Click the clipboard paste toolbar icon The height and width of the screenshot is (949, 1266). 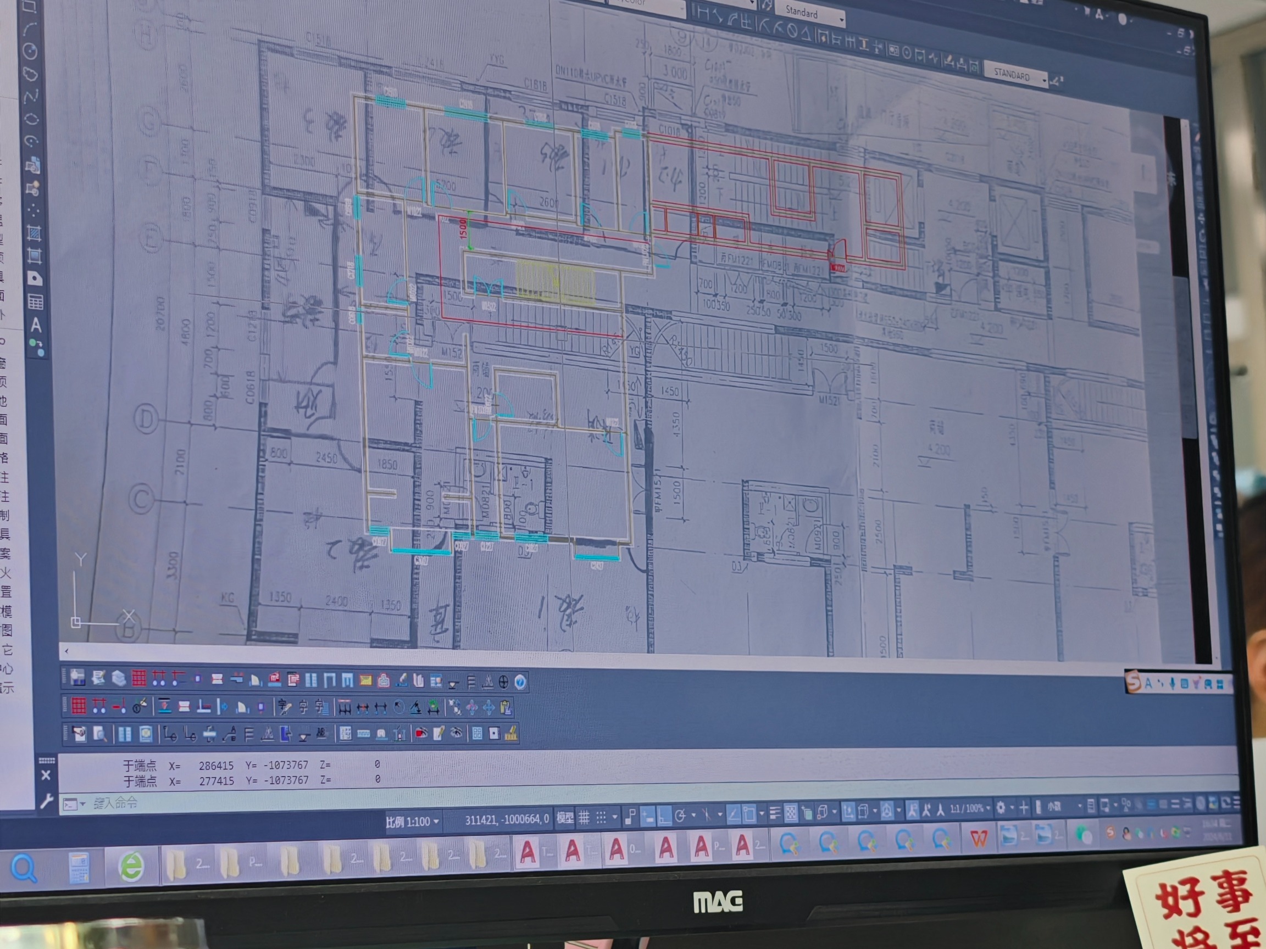(x=506, y=707)
